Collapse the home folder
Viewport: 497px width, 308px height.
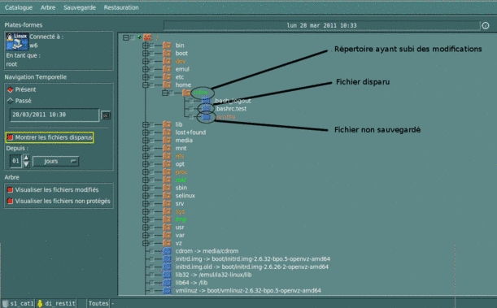click(x=146, y=85)
